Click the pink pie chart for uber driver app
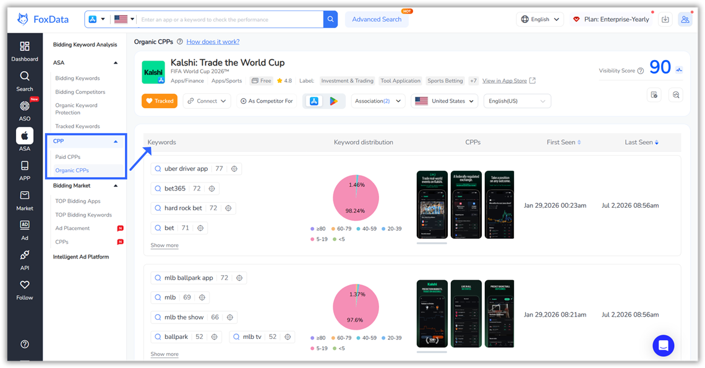This screenshot has width=705, height=368. [356, 198]
